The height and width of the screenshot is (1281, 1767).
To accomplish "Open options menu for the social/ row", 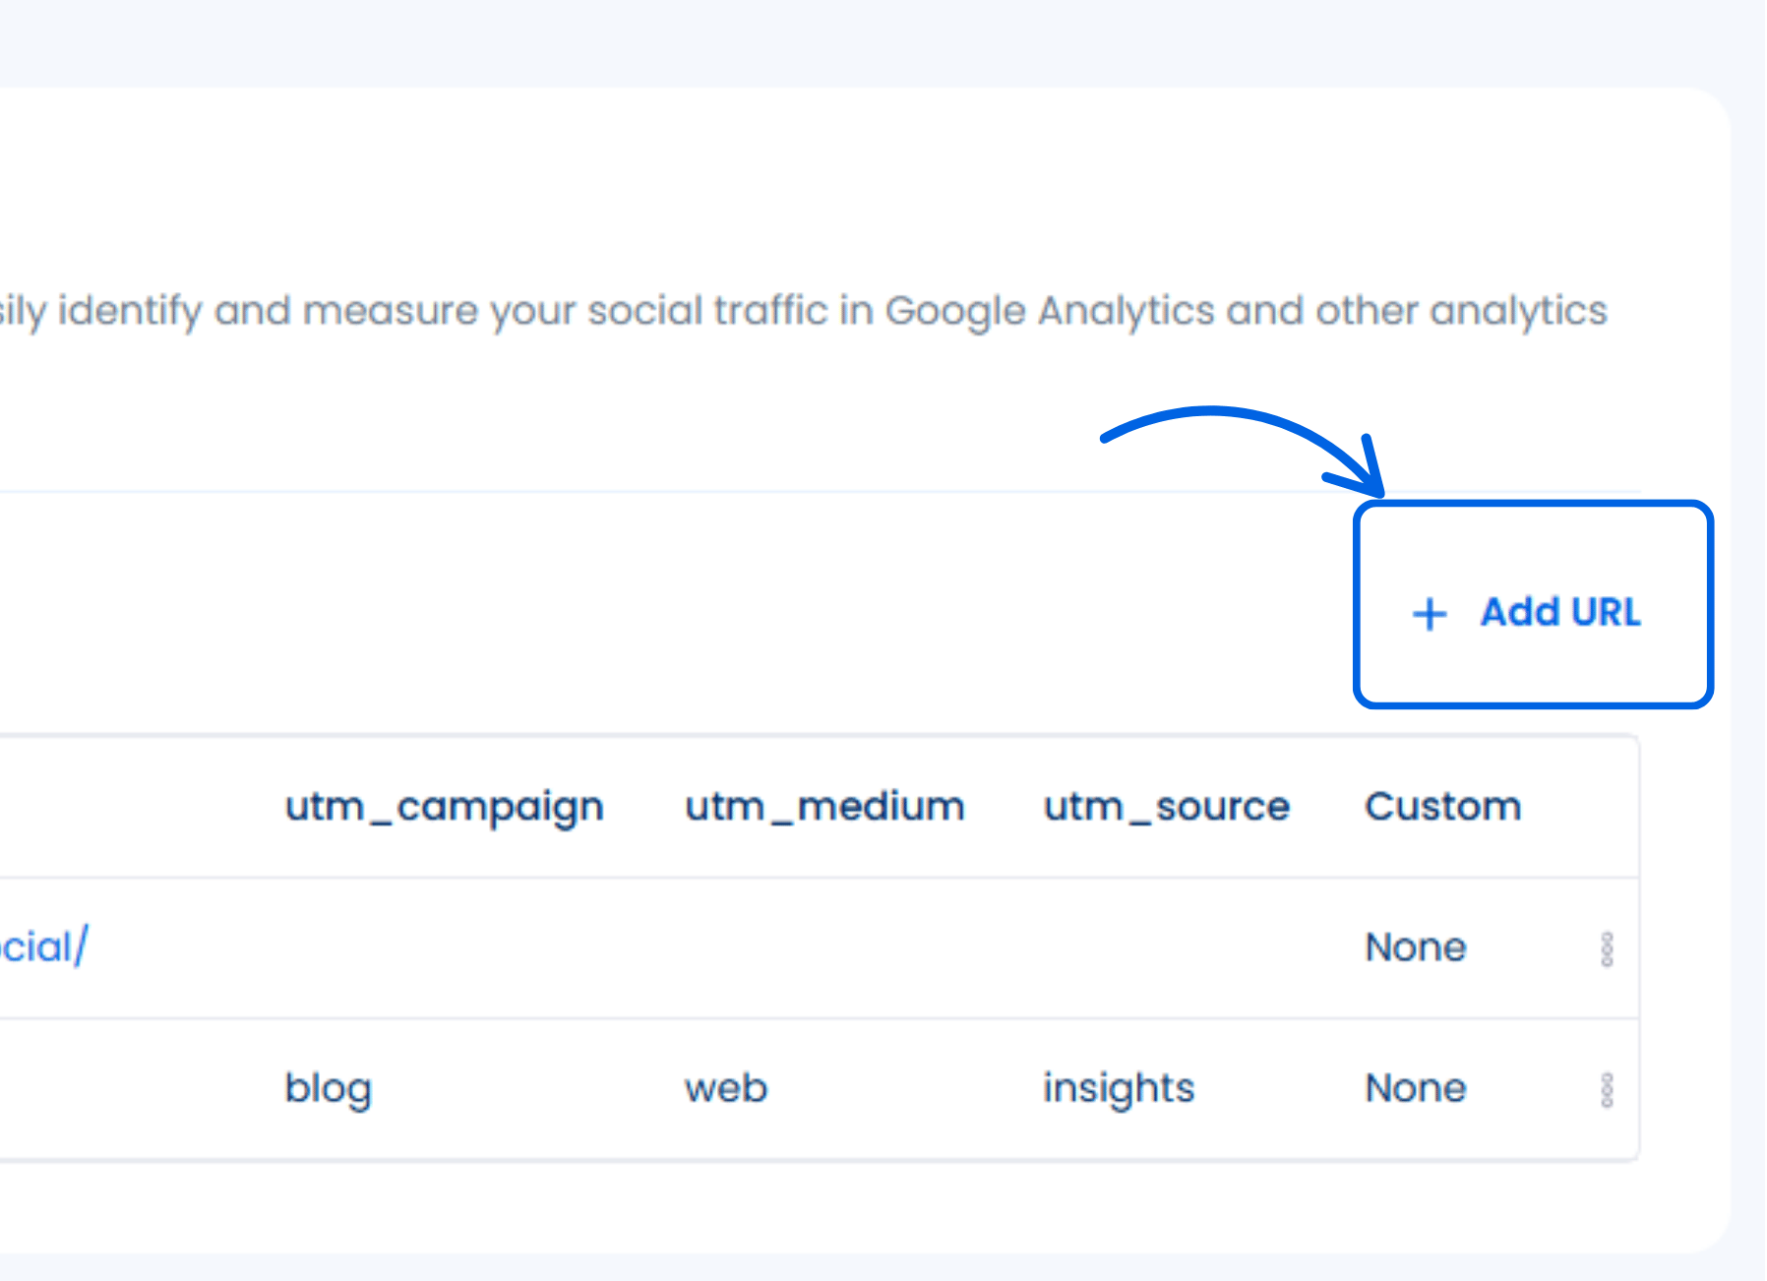I will tap(1607, 949).
